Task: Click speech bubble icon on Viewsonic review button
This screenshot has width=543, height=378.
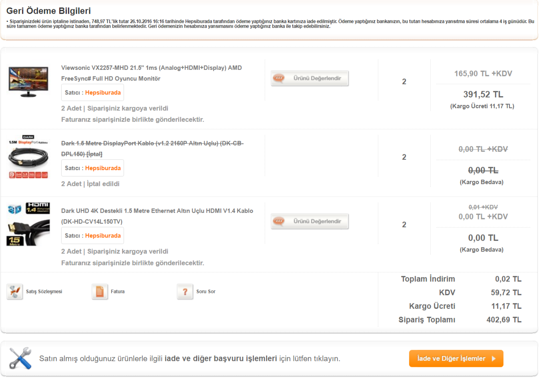Action: coord(279,78)
